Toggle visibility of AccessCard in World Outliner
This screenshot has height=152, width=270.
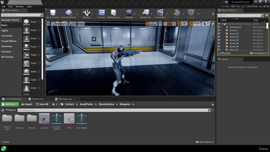pos(219,27)
